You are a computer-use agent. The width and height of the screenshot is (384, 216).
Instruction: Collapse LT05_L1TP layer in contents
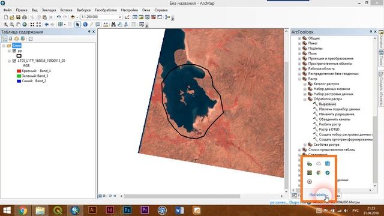pos(9,61)
